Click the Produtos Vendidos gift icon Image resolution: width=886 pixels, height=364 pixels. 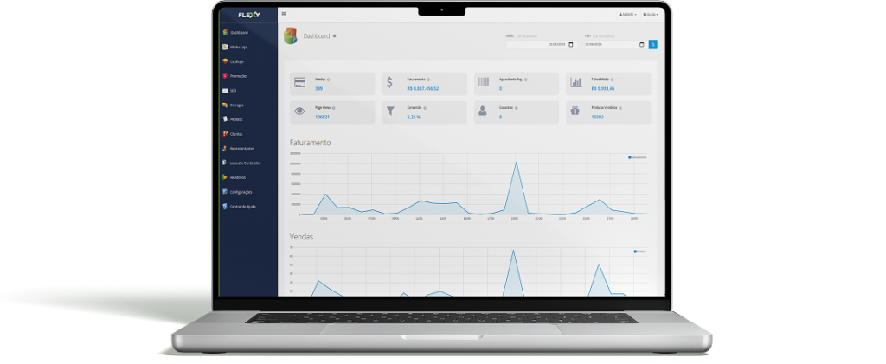(x=575, y=111)
